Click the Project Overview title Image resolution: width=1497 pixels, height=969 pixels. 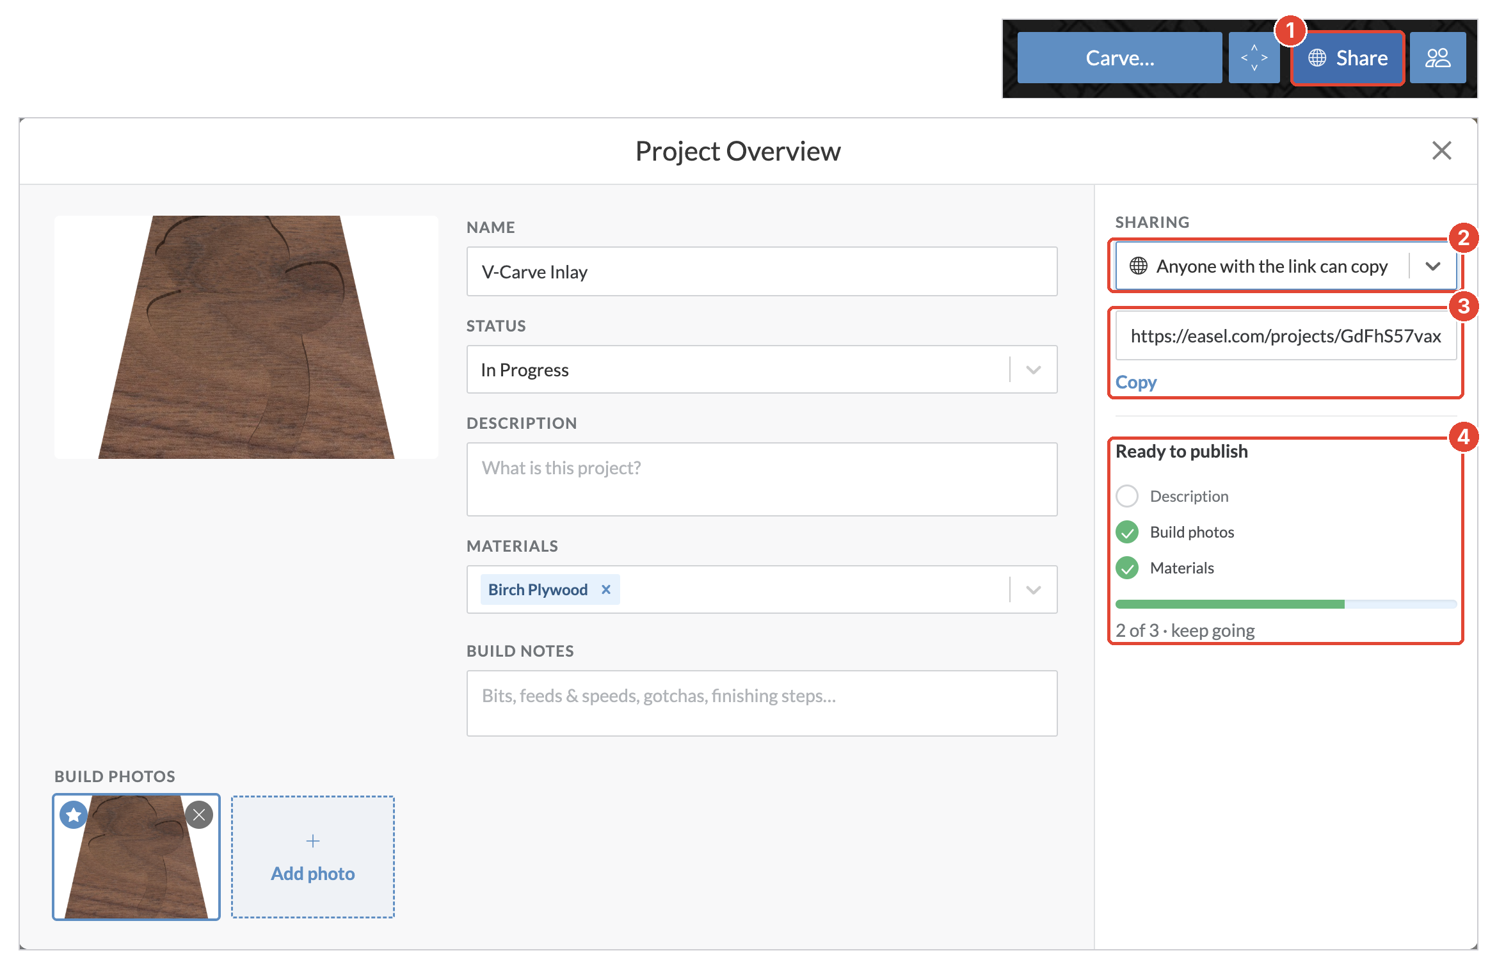[737, 152]
